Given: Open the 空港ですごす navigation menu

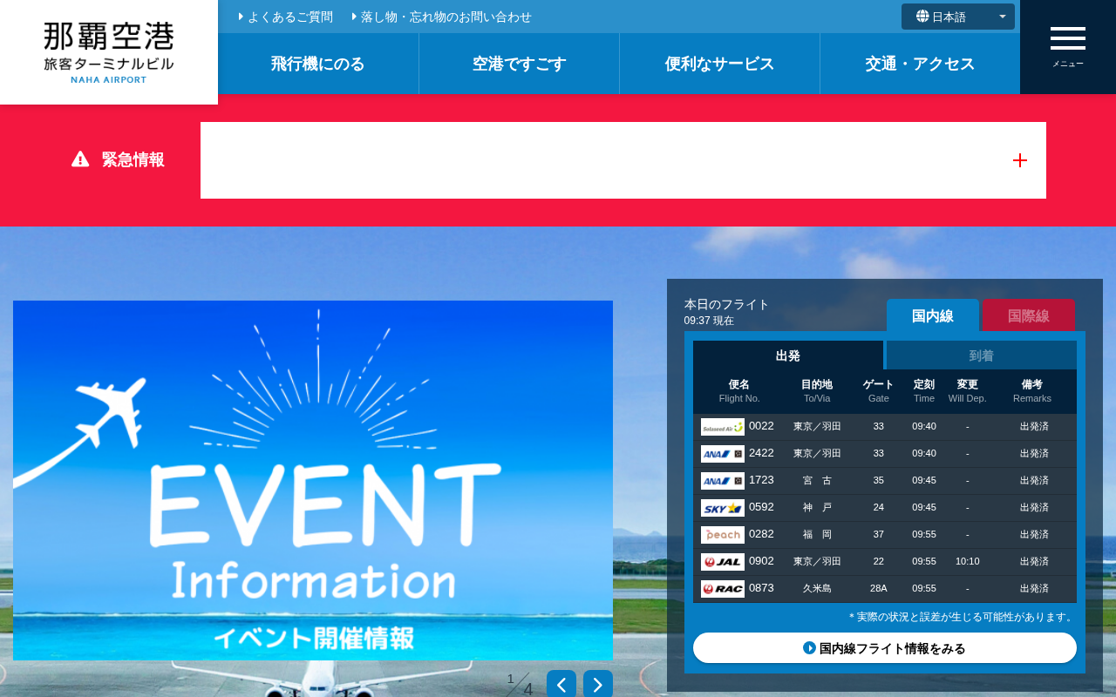Looking at the screenshot, I should tap(520, 64).
